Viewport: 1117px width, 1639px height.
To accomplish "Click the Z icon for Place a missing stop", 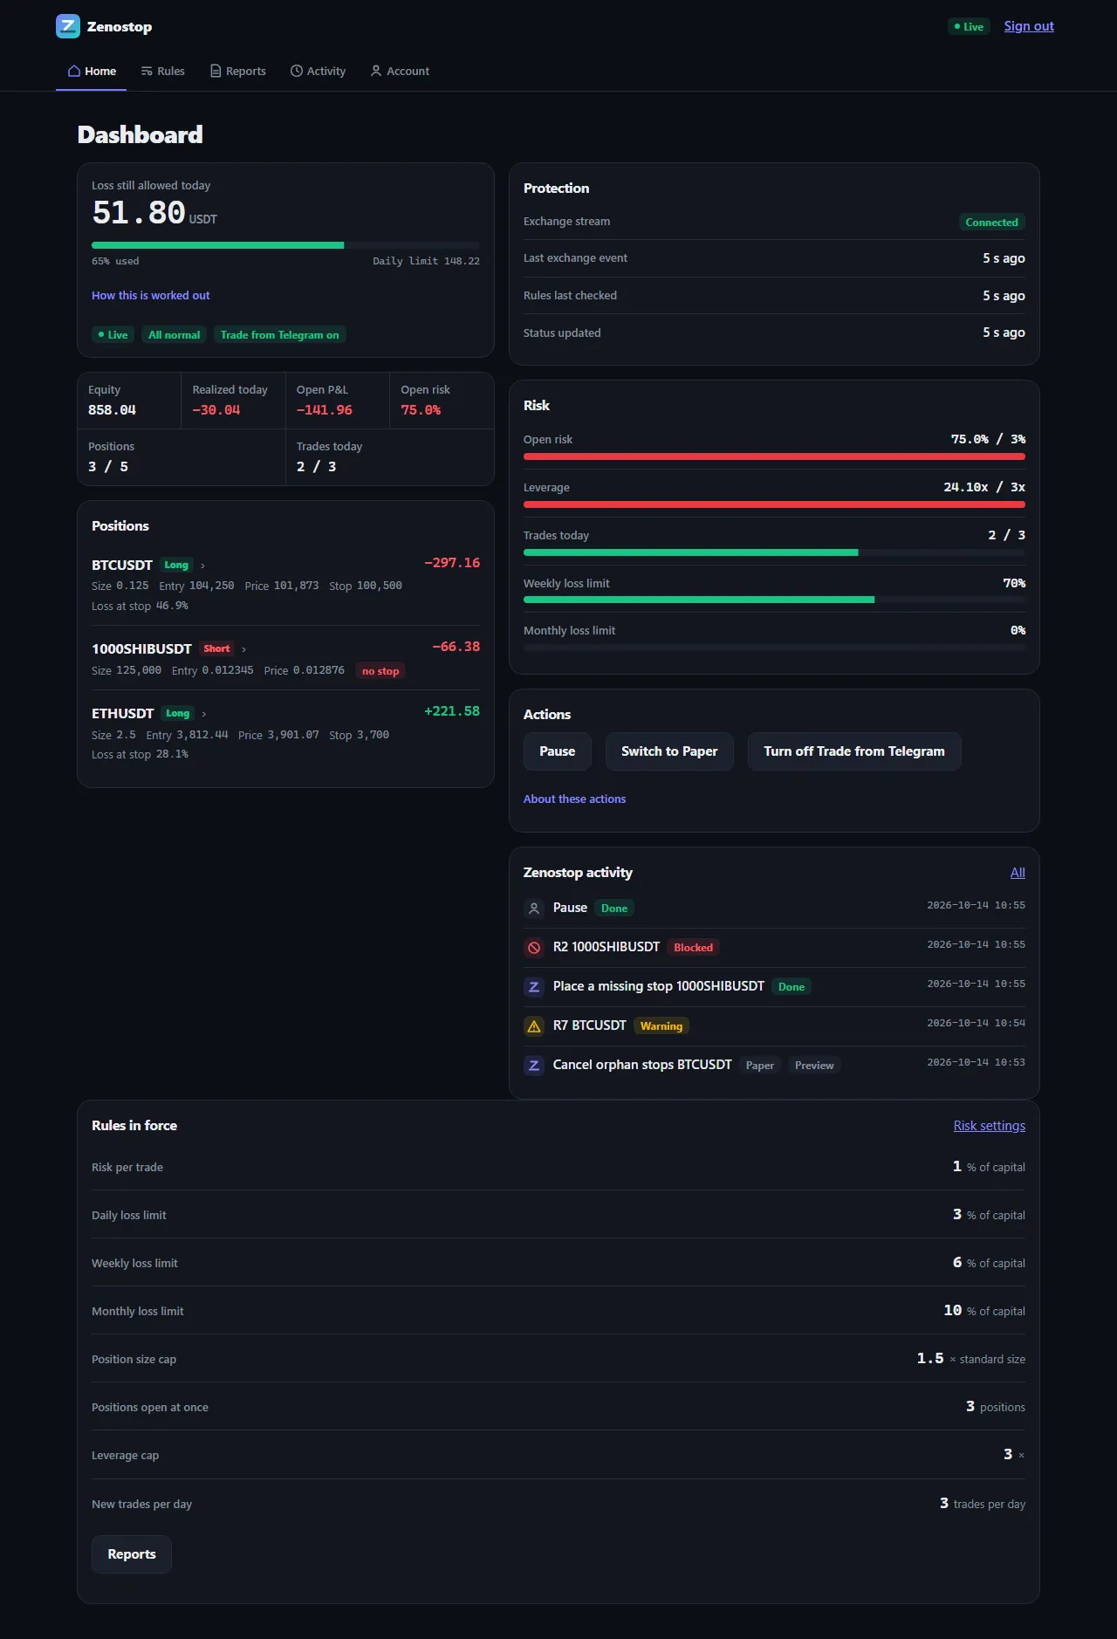I will [x=534, y=987].
